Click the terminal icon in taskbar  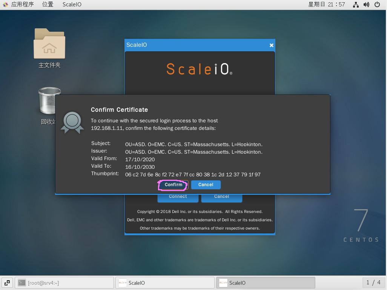(x=22, y=282)
